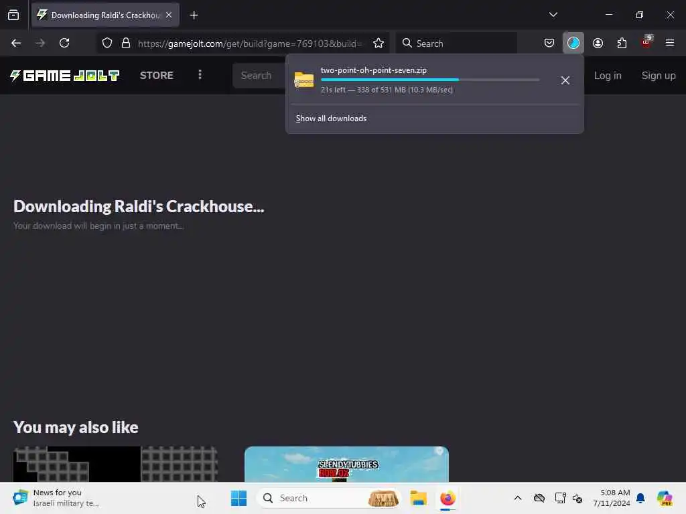This screenshot has width=686, height=514.
Task: Click the Firefox taskbar icon
Action: (x=448, y=498)
